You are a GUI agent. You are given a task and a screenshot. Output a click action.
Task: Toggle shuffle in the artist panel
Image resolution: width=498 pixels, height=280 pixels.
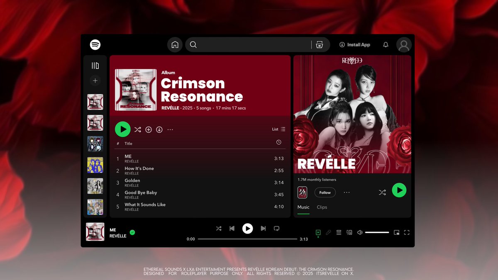point(382,192)
